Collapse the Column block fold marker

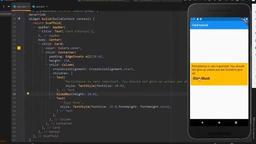tap(24, 65)
